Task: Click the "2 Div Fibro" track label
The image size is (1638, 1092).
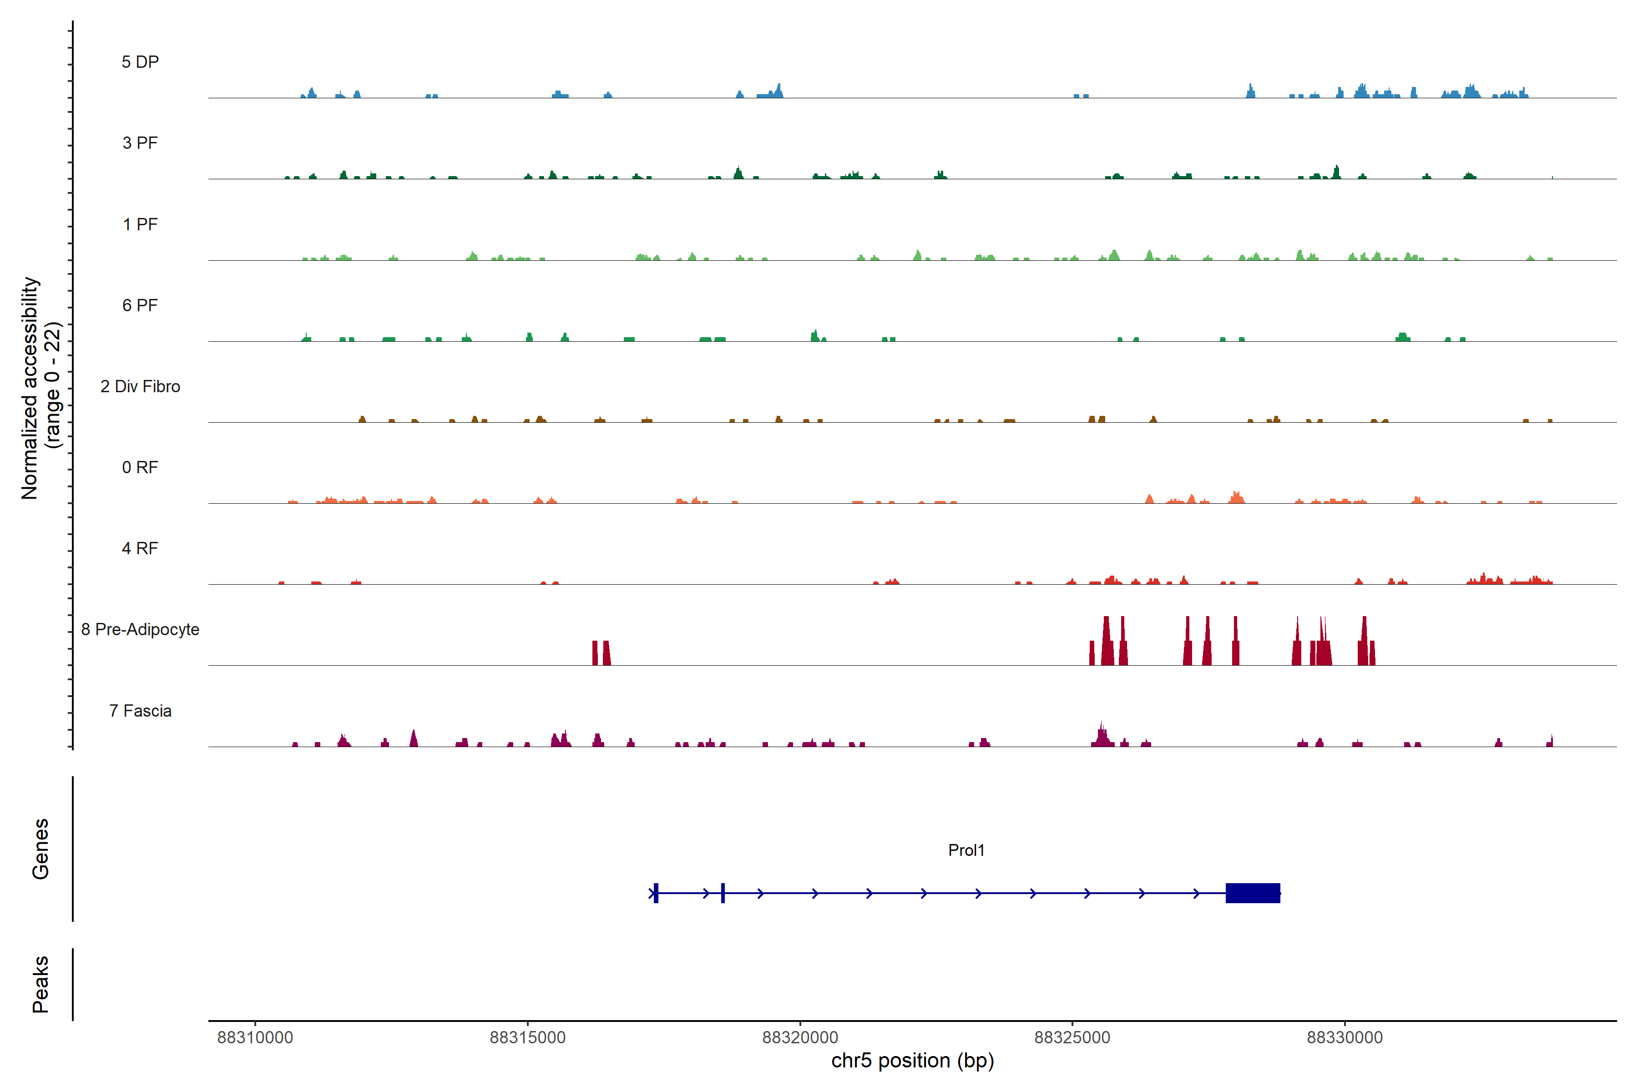Action: point(140,386)
